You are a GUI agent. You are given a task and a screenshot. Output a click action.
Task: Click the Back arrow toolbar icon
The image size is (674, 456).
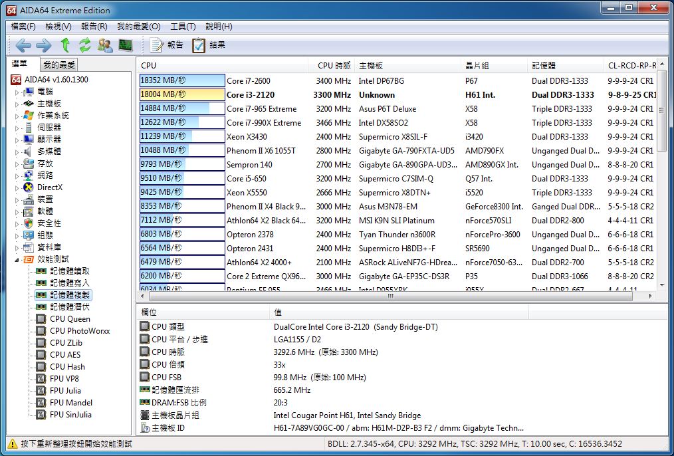[23, 45]
